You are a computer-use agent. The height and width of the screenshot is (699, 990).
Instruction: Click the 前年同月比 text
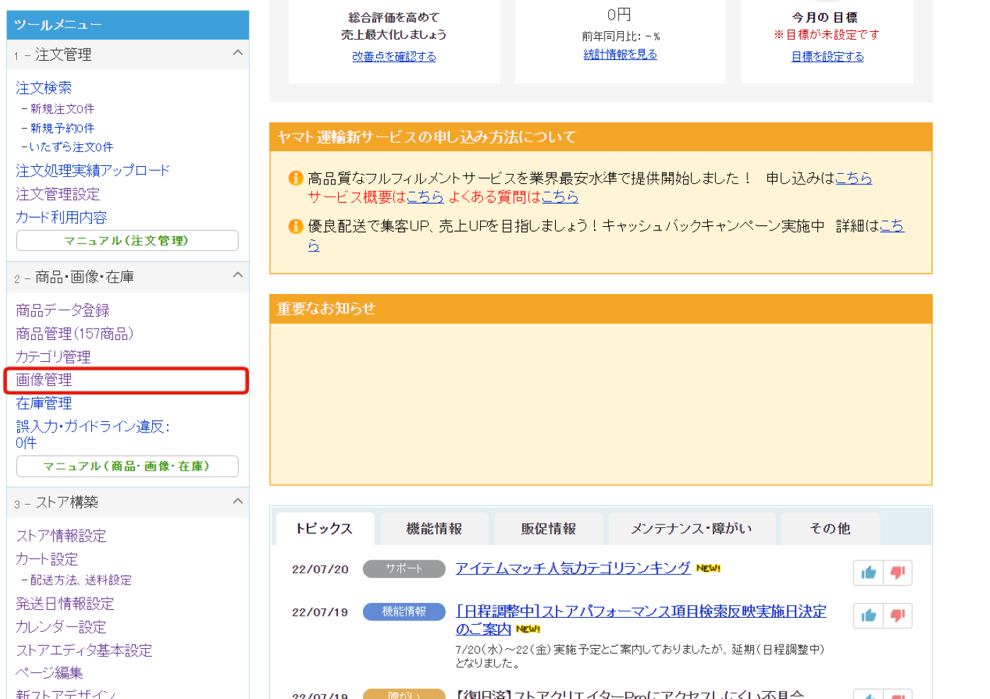pos(621,36)
